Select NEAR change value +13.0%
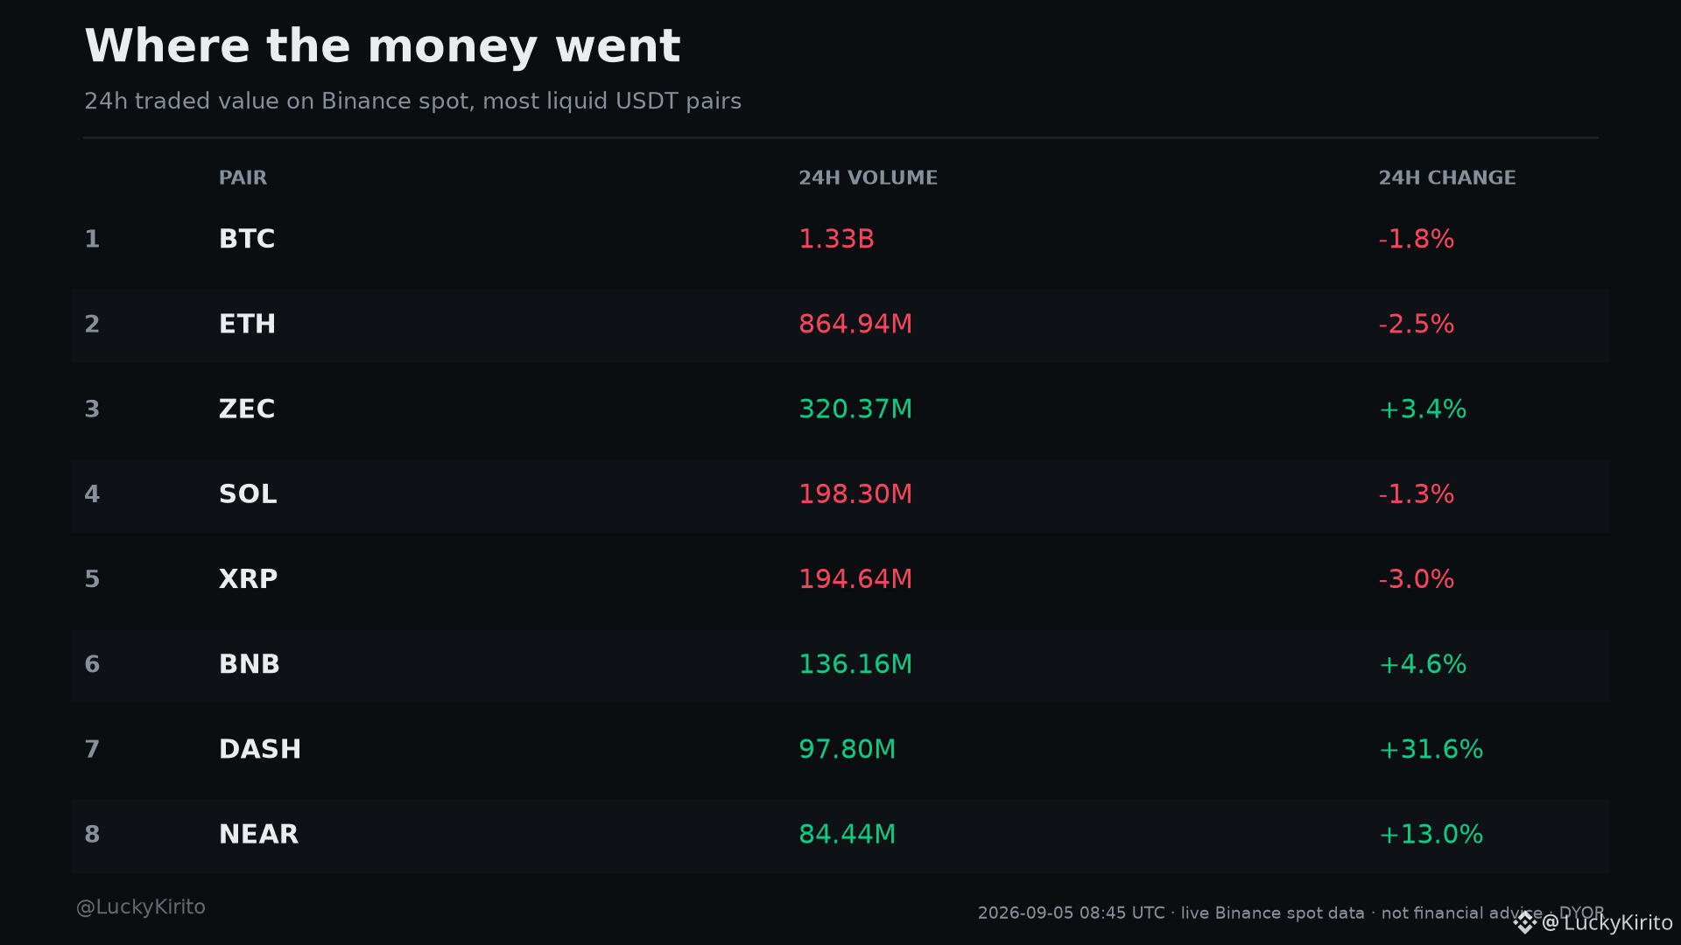Screen dimensions: 1681x945 coord(1431,834)
